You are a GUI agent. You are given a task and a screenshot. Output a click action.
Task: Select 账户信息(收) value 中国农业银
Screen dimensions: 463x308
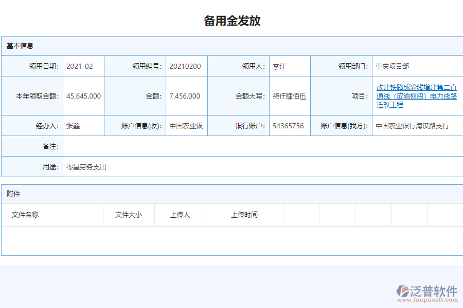[x=186, y=125]
